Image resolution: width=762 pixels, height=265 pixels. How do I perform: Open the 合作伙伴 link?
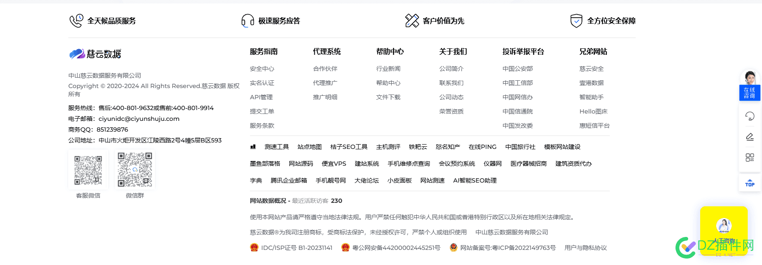[325, 69]
